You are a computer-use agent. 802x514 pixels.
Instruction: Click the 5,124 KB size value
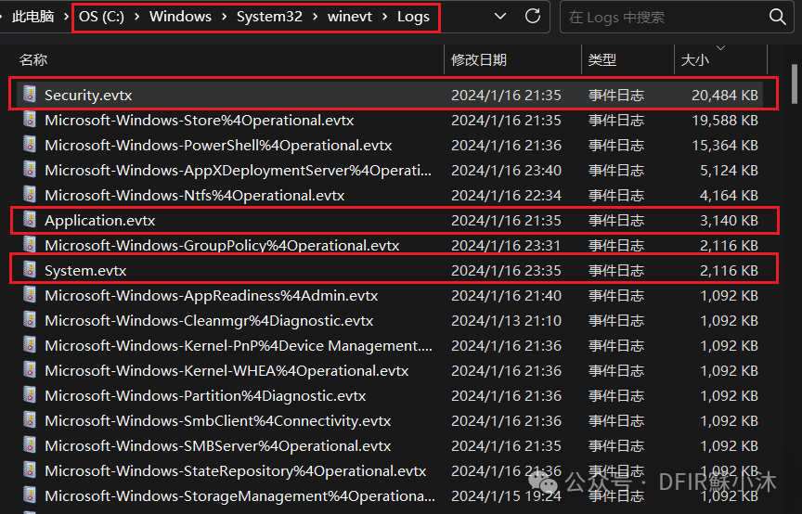point(729,171)
